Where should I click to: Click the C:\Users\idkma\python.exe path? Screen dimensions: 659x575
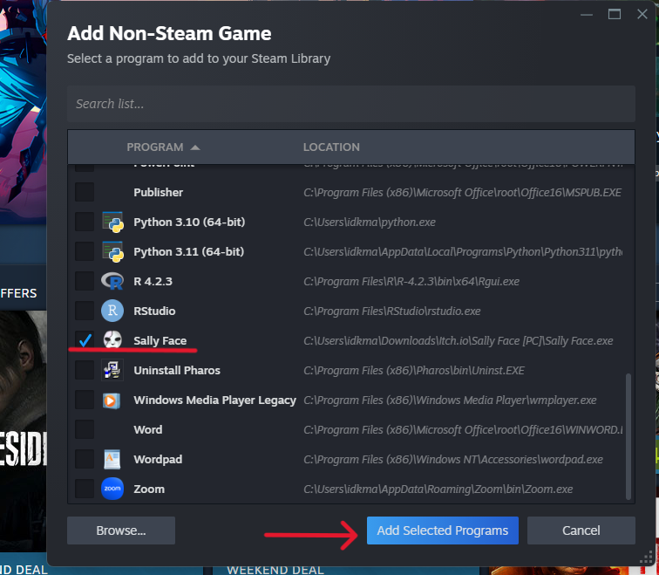click(x=370, y=222)
